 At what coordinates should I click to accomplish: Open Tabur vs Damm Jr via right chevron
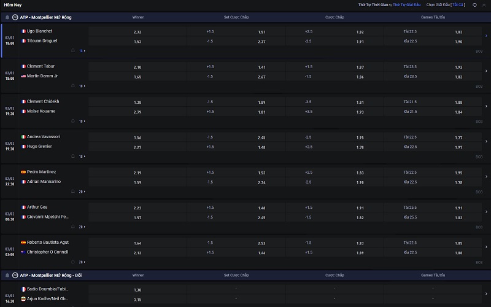[486, 71]
